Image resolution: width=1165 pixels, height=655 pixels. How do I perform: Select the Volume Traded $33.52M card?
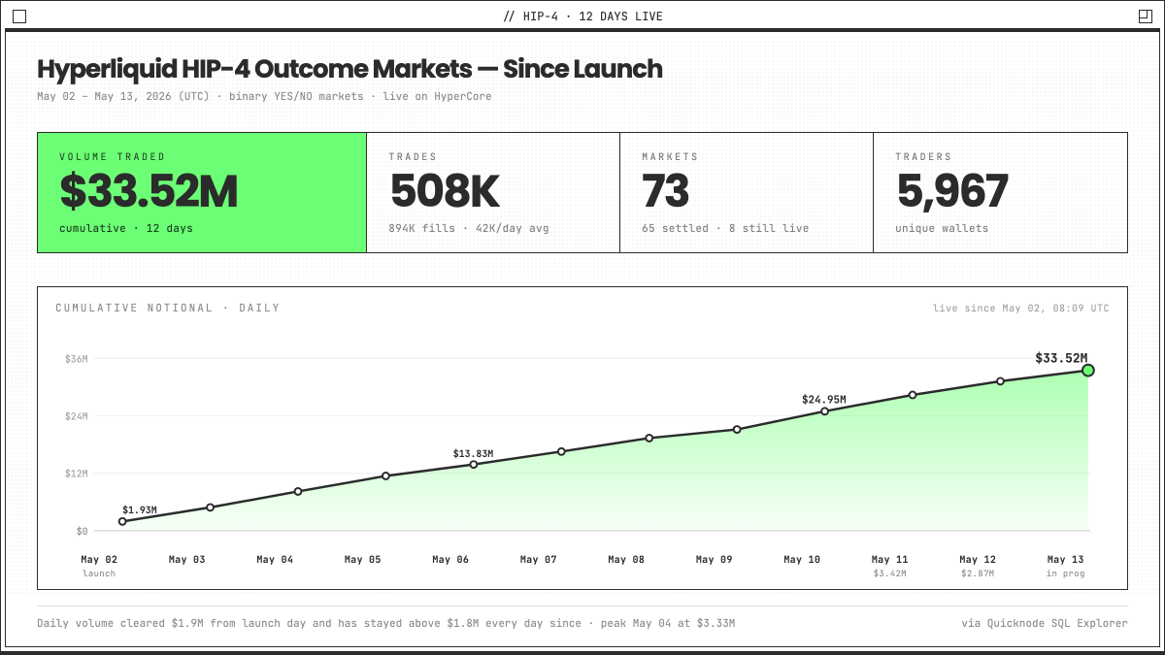point(202,192)
